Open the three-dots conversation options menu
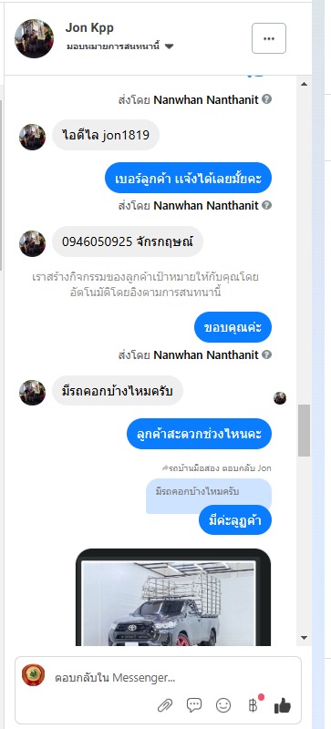Image resolution: width=331 pixels, height=729 pixels. pyautogui.click(x=269, y=38)
